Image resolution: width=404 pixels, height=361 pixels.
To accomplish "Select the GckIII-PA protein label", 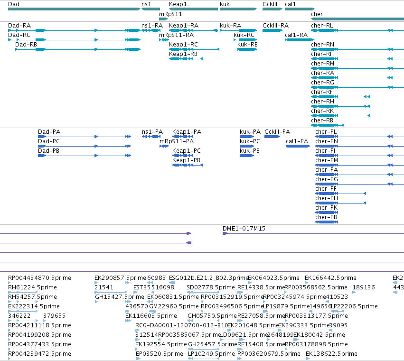I will 277,132.
